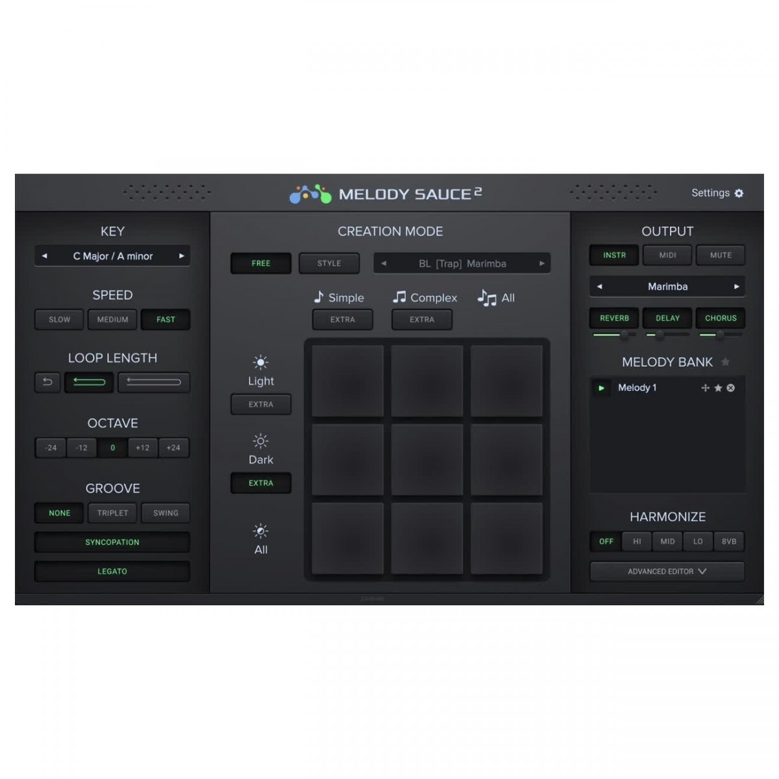
Task: Play Melody 1 in the melody bank
Action: (x=601, y=388)
